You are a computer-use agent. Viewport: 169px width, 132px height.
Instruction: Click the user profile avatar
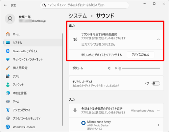(x=10, y=19)
